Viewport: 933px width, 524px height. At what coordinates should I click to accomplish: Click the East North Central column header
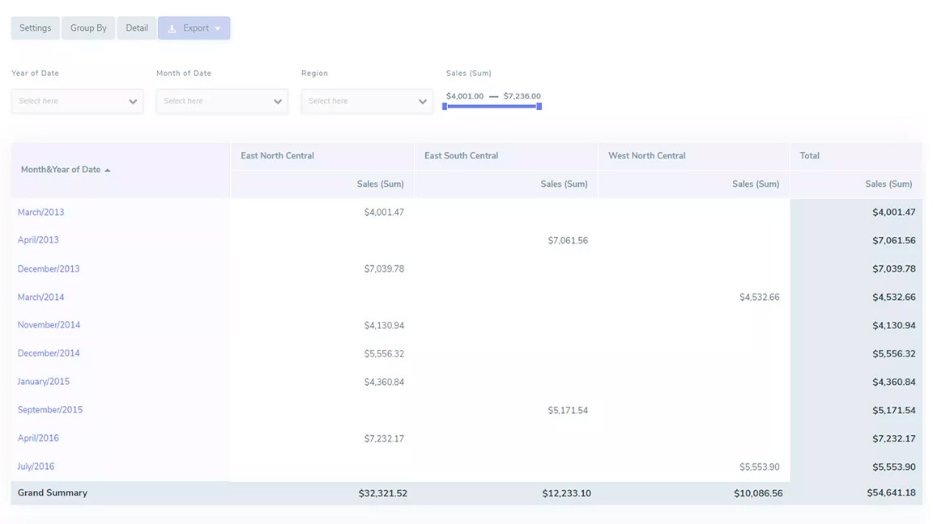pos(278,156)
